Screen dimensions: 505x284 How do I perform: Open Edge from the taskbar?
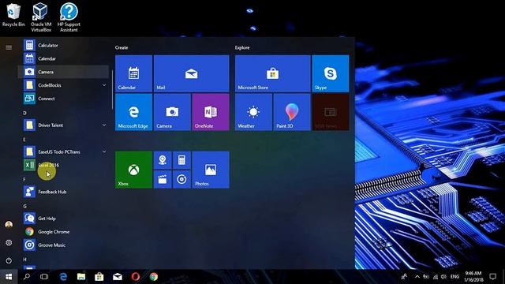[x=63, y=277]
